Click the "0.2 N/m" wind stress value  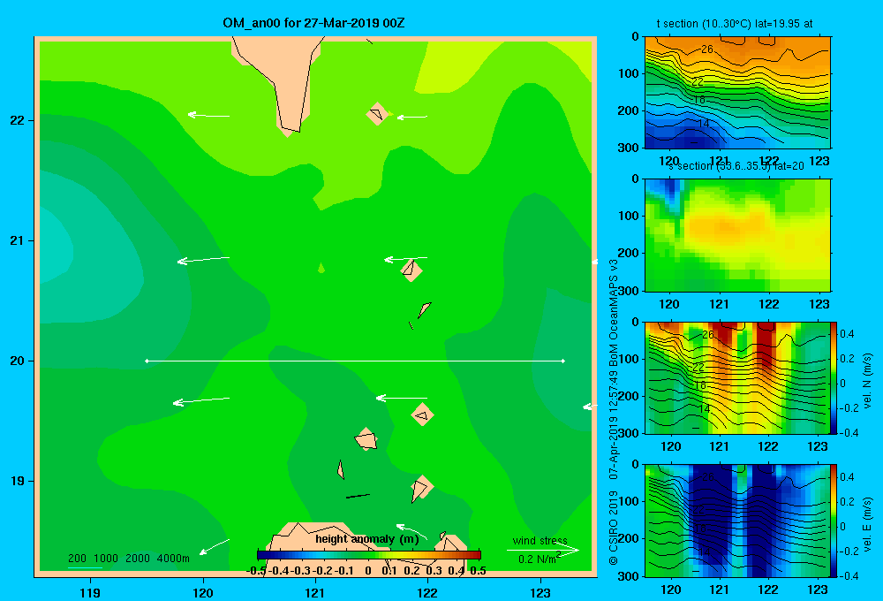pyautogui.click(x=537, y=559)
